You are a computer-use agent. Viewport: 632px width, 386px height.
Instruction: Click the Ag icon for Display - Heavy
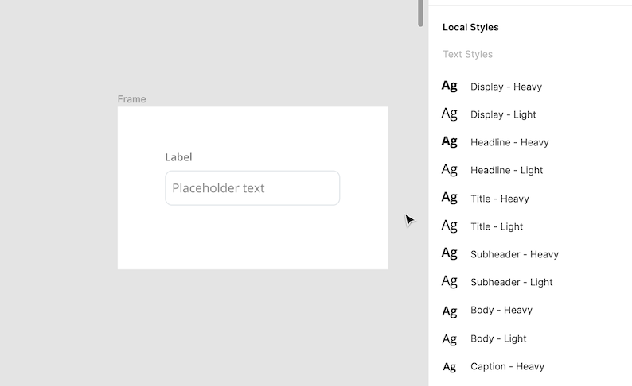tap(450, 86)
